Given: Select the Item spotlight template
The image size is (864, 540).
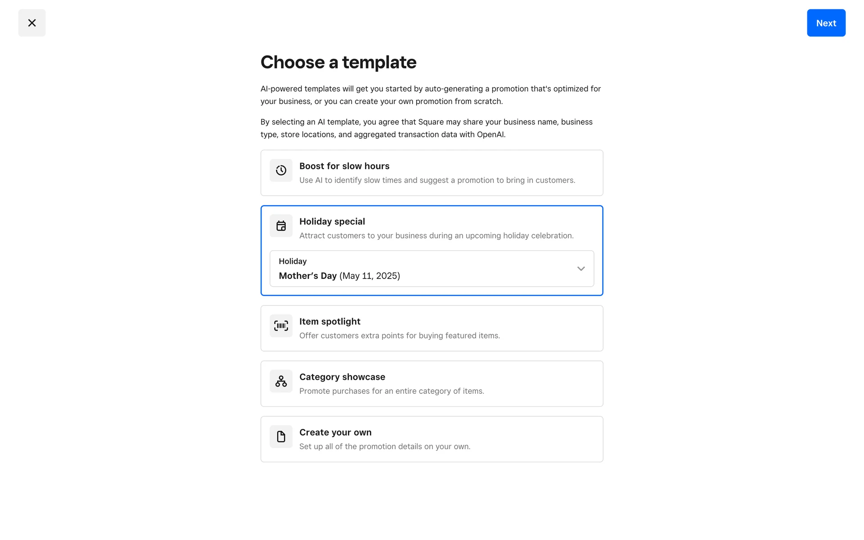Looking at the screenshot, I should click(330, 322).
